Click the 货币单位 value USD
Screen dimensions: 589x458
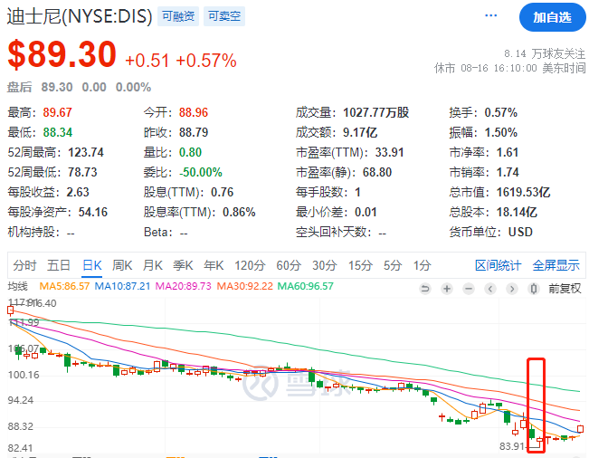pos(520,232)
